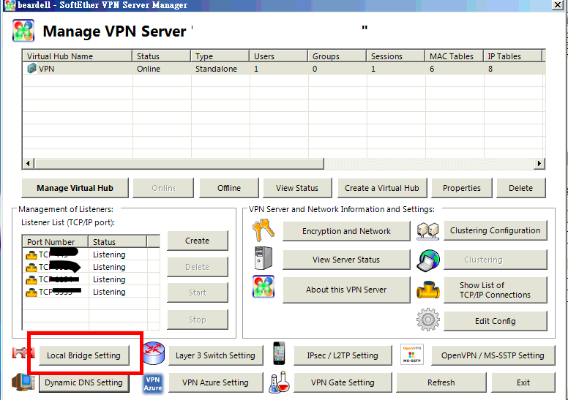The width and height of the screenshot is (568, 400).
Task: Open Local Bridge Setting
Action: (x=84, y=355)
